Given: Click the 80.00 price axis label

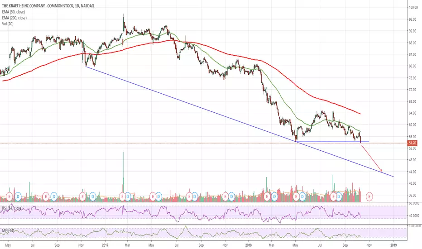Looking at the screenshot, I should 413,66.
